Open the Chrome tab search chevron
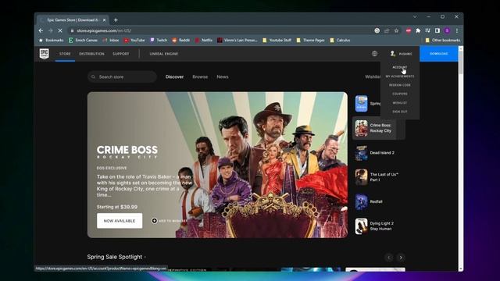 click(x=415, y=16)
